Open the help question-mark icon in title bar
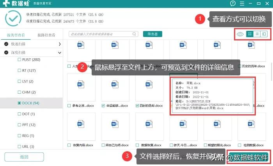This screenshot has height=166, width=273. tap(232, 3)
